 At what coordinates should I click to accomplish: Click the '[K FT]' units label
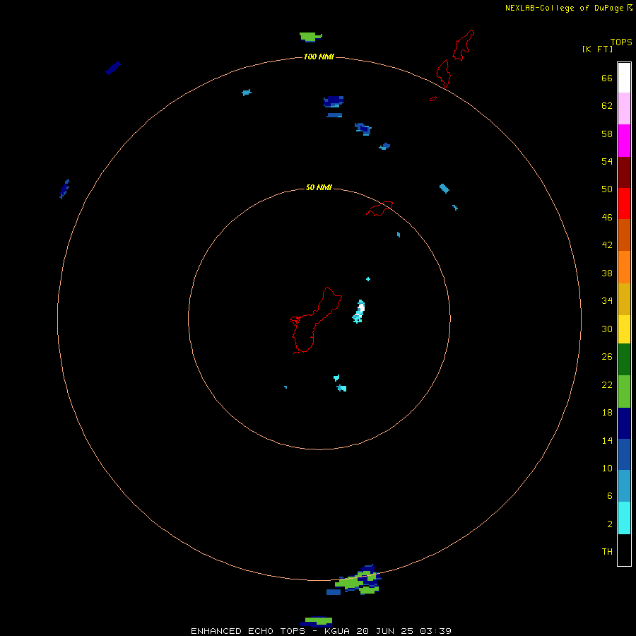click(597, 49)
